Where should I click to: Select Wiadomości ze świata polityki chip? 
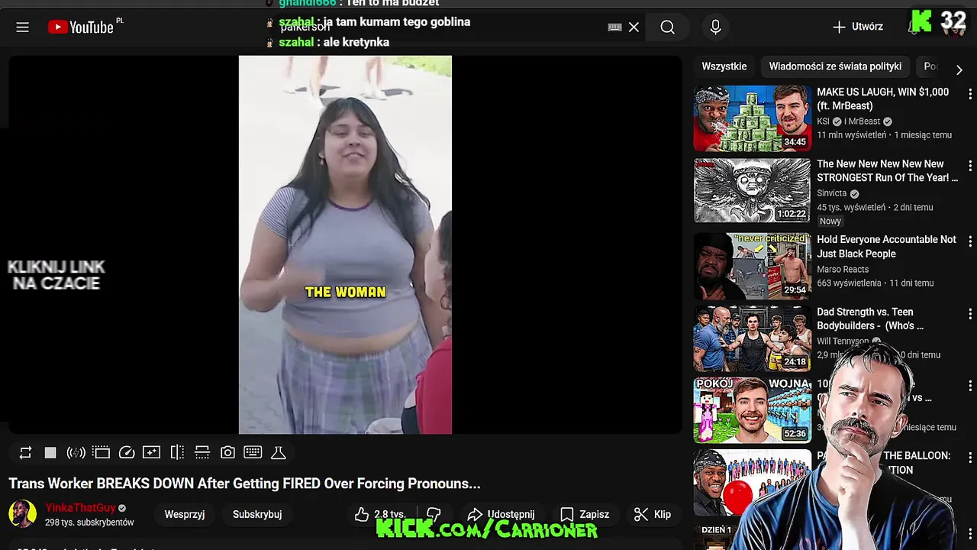coord(835,66)
